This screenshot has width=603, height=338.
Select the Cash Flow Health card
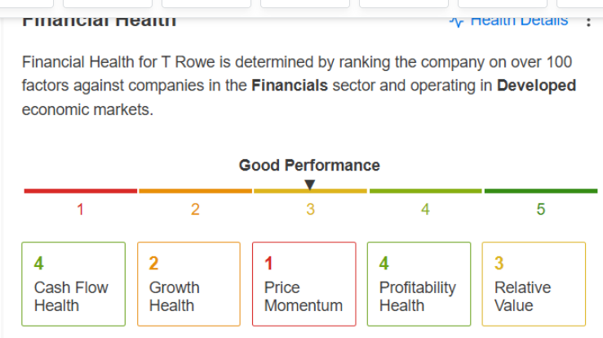[x=73, y=284]
